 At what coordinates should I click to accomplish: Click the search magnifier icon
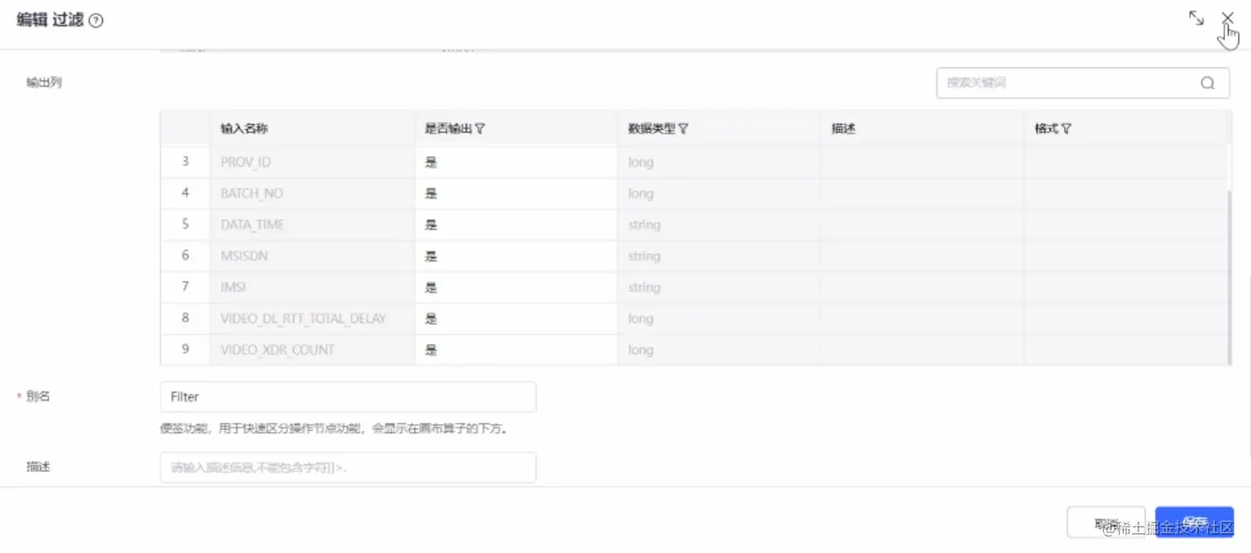[1207, 83]
